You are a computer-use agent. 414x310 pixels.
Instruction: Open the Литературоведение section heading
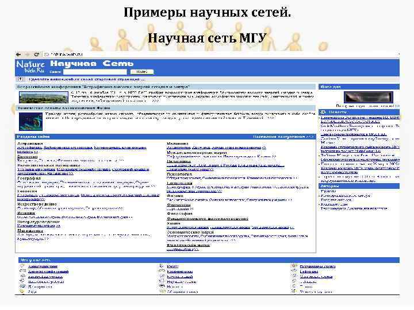(39, 222)
